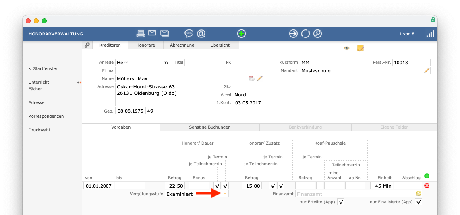Toggle Kopf-Pauschale je Termin small checkbox

click(x=320, y=186)
